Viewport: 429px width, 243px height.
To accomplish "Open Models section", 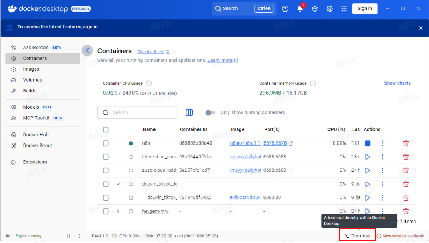I will tap(42, 107).
